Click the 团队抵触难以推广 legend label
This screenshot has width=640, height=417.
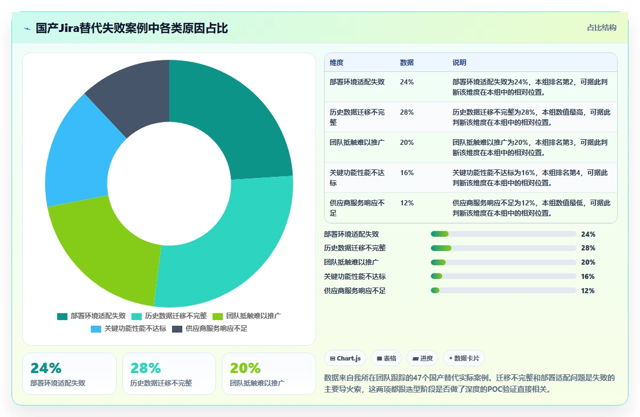pyautogui.click(x=254, y=316)
